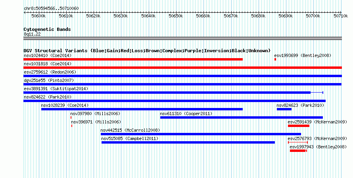Open the nsv1028239 (Coe2014) blue bar
This screenshot has width=353, height=178.
point(142,109)
